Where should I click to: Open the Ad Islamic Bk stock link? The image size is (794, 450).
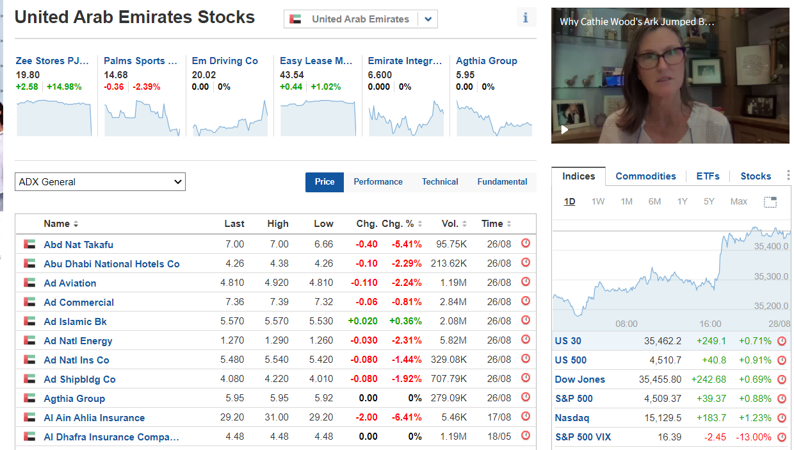(x=76, y=321)
